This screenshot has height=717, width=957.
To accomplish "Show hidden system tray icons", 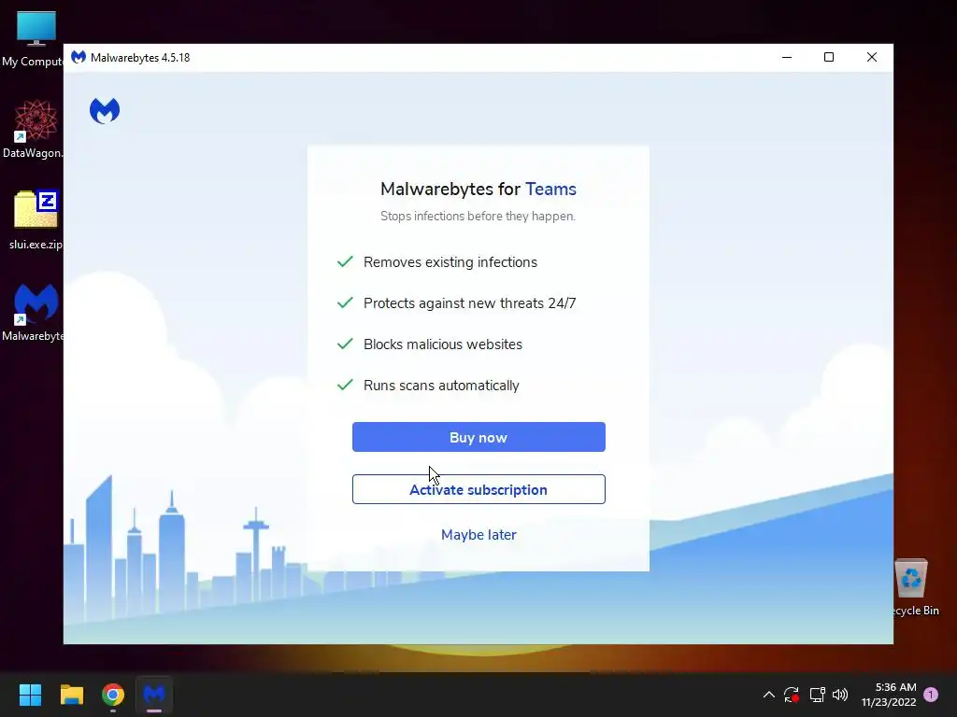I will [x=769, y=695].
